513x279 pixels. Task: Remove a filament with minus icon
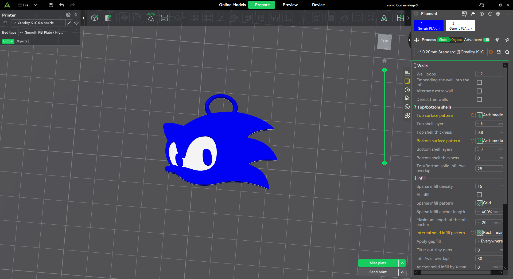click(490, 14)
